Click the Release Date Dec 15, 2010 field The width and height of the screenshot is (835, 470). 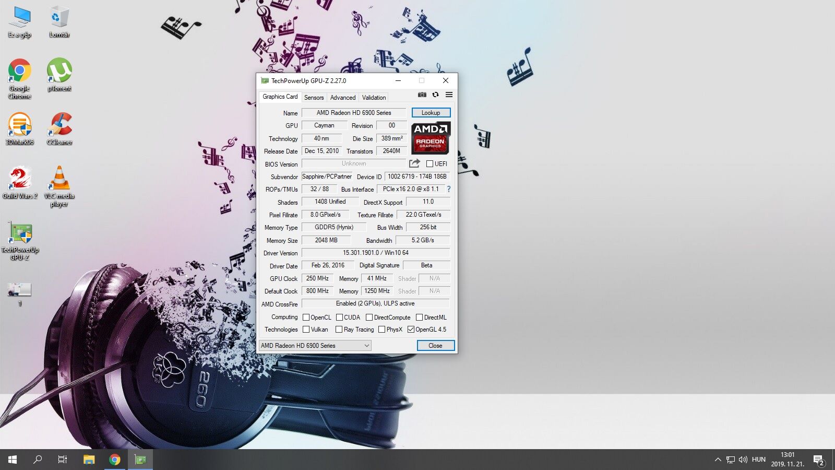pos(321,151)
